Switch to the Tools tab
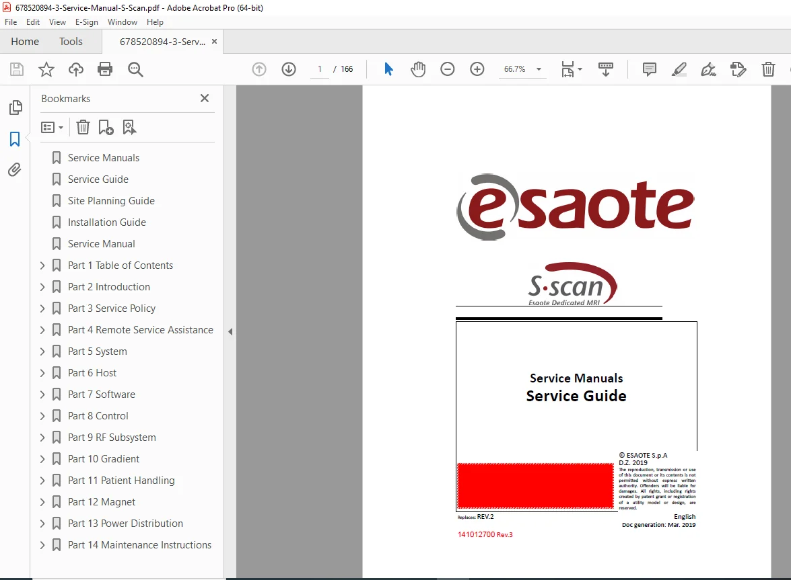This screenshot has width=791, height=580. 71,41
